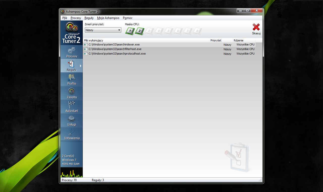Sort by Priorytet column header
Image resolution: width=323 pixels, height=192 pixels.
coord(221,40)
